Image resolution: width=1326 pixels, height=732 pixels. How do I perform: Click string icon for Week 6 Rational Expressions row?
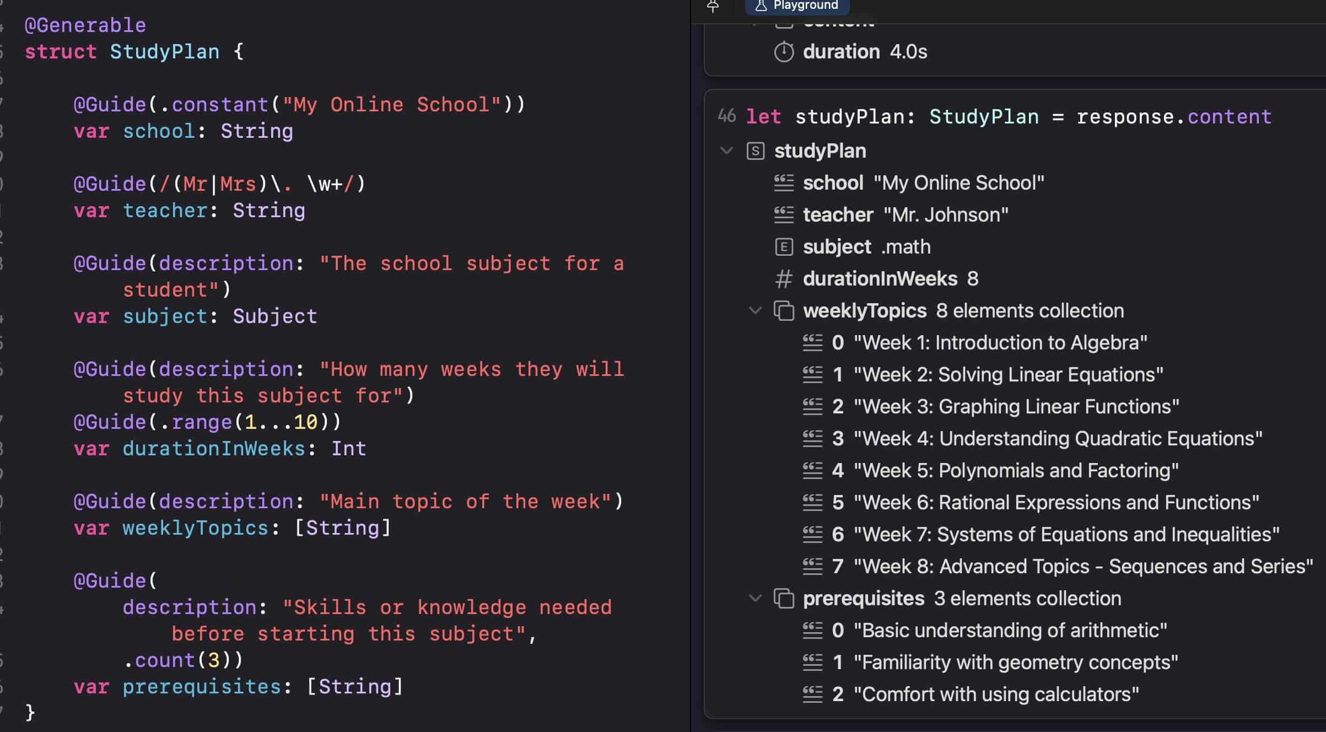812,503
